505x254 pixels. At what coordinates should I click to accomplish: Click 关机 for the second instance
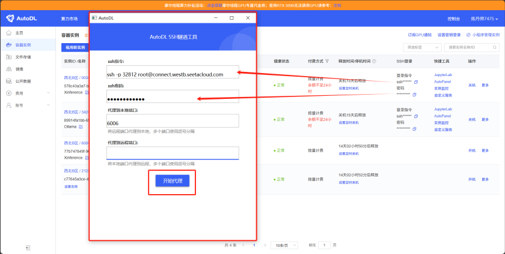point(472,119)
